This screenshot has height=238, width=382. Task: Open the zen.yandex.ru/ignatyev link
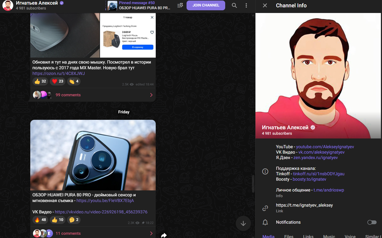[315, 158]
